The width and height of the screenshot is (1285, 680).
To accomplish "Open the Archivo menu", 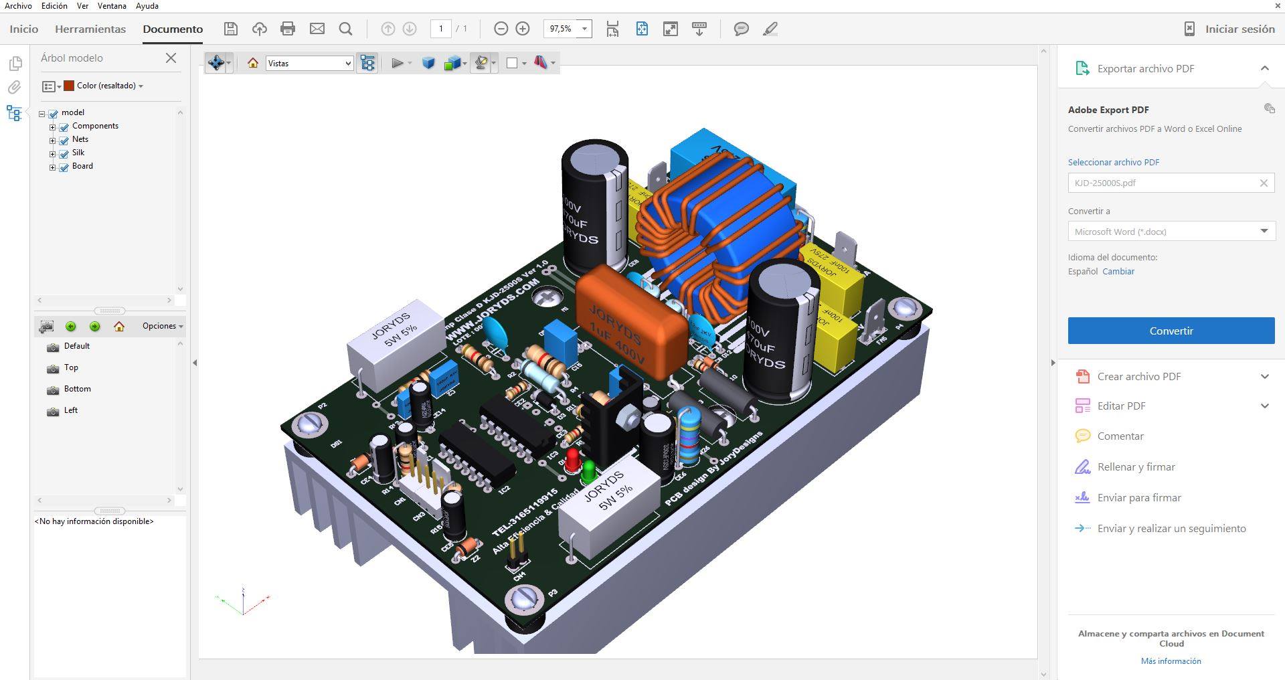I will click(x=18, y=5).
